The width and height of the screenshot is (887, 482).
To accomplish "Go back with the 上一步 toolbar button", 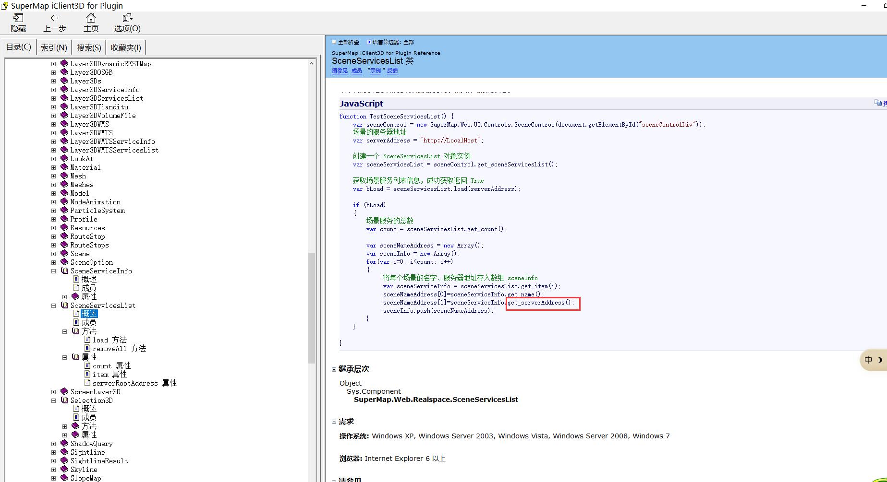I will tap(55, 23).
